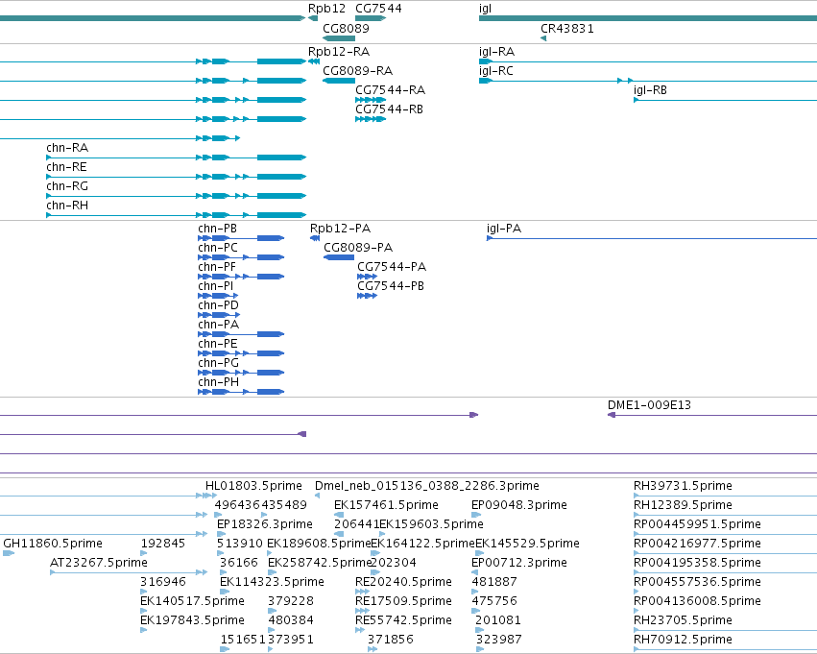Select EP00712.3prime EST feature
This screenshot has height=654, width=817.
coord(474,572)
